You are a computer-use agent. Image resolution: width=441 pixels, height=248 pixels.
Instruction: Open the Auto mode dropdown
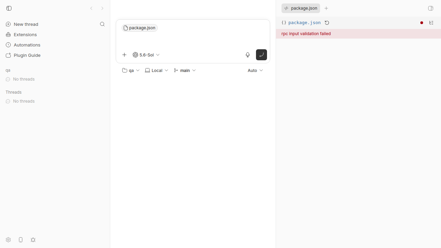coord(255,70)
